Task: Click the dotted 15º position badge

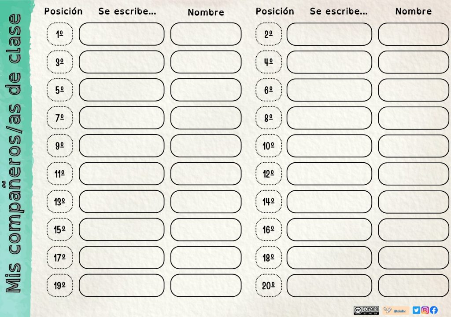Action: pos(59,230)
